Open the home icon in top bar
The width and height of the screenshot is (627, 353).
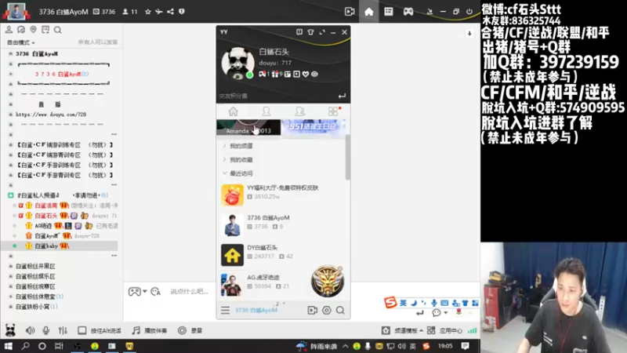click(368, 12)
